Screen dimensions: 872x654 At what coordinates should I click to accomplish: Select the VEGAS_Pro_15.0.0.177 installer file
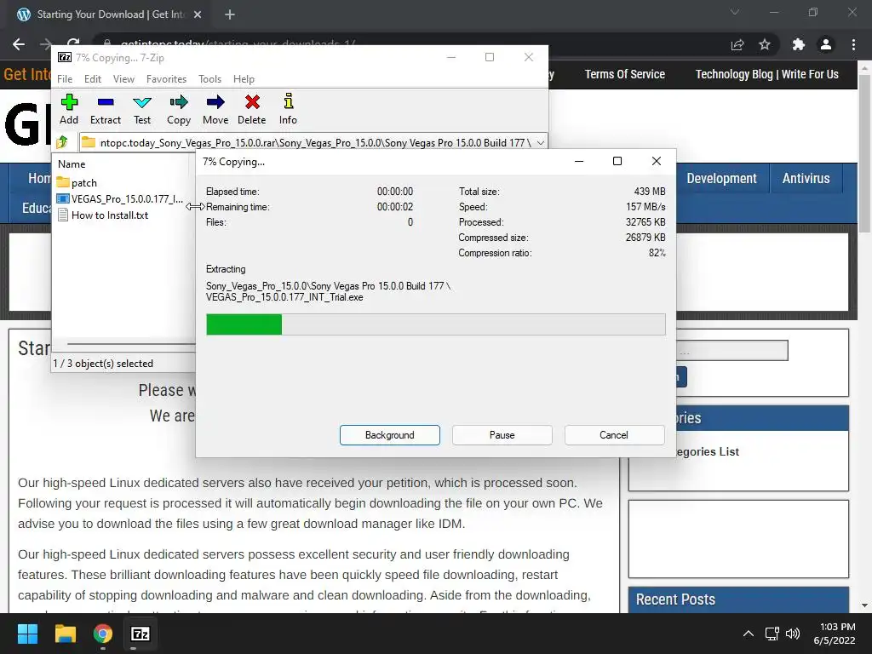point(120,199)
